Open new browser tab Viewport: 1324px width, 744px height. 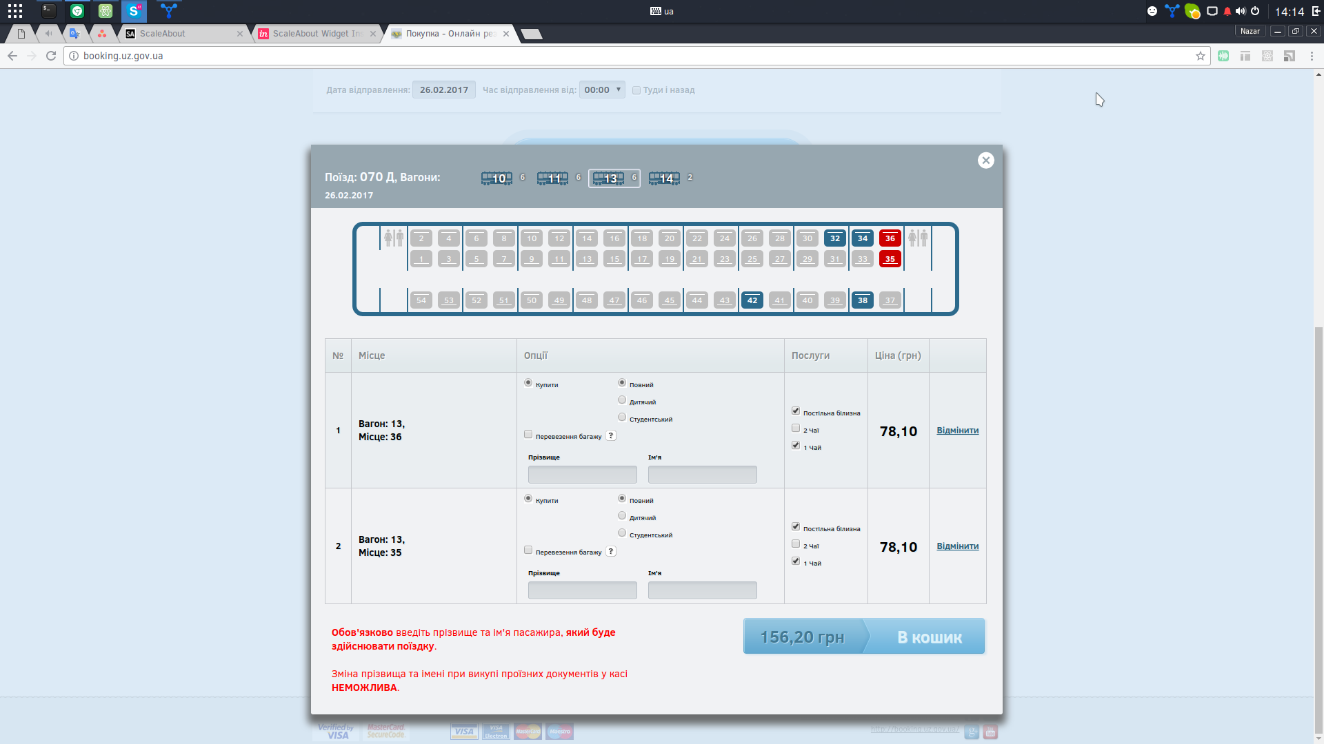tap(532, 34)
